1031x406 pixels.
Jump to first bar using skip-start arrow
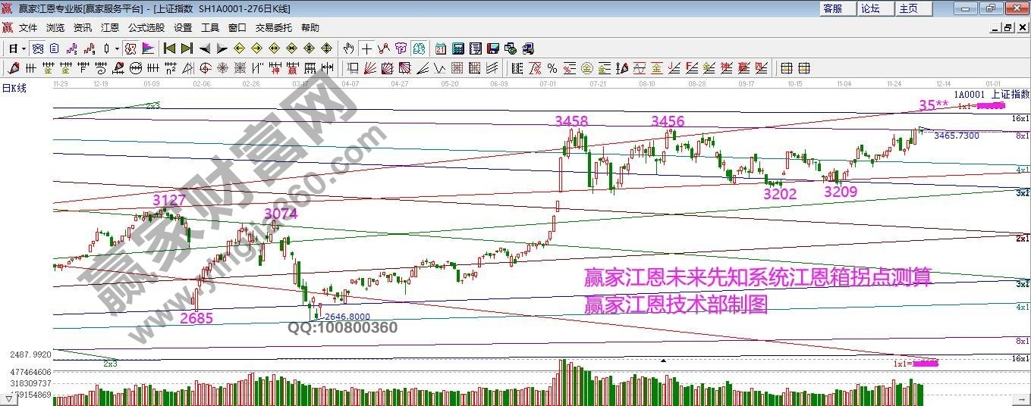(170, 48)
